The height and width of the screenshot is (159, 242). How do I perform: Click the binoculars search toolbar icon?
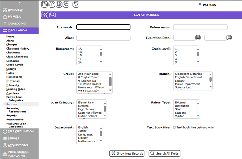(52, 4)
